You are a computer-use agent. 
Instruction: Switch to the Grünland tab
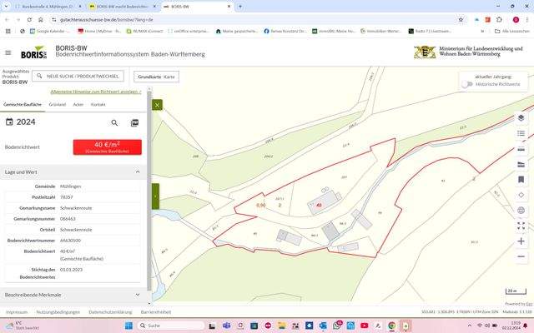coord(58,105)
